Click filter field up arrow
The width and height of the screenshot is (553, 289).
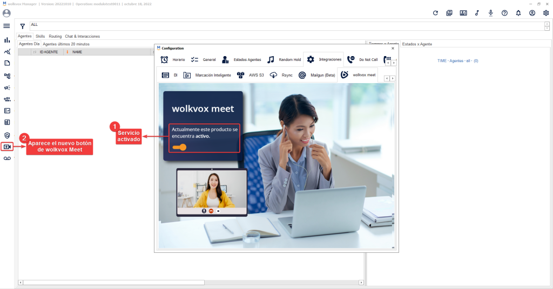tap(547, 24)
